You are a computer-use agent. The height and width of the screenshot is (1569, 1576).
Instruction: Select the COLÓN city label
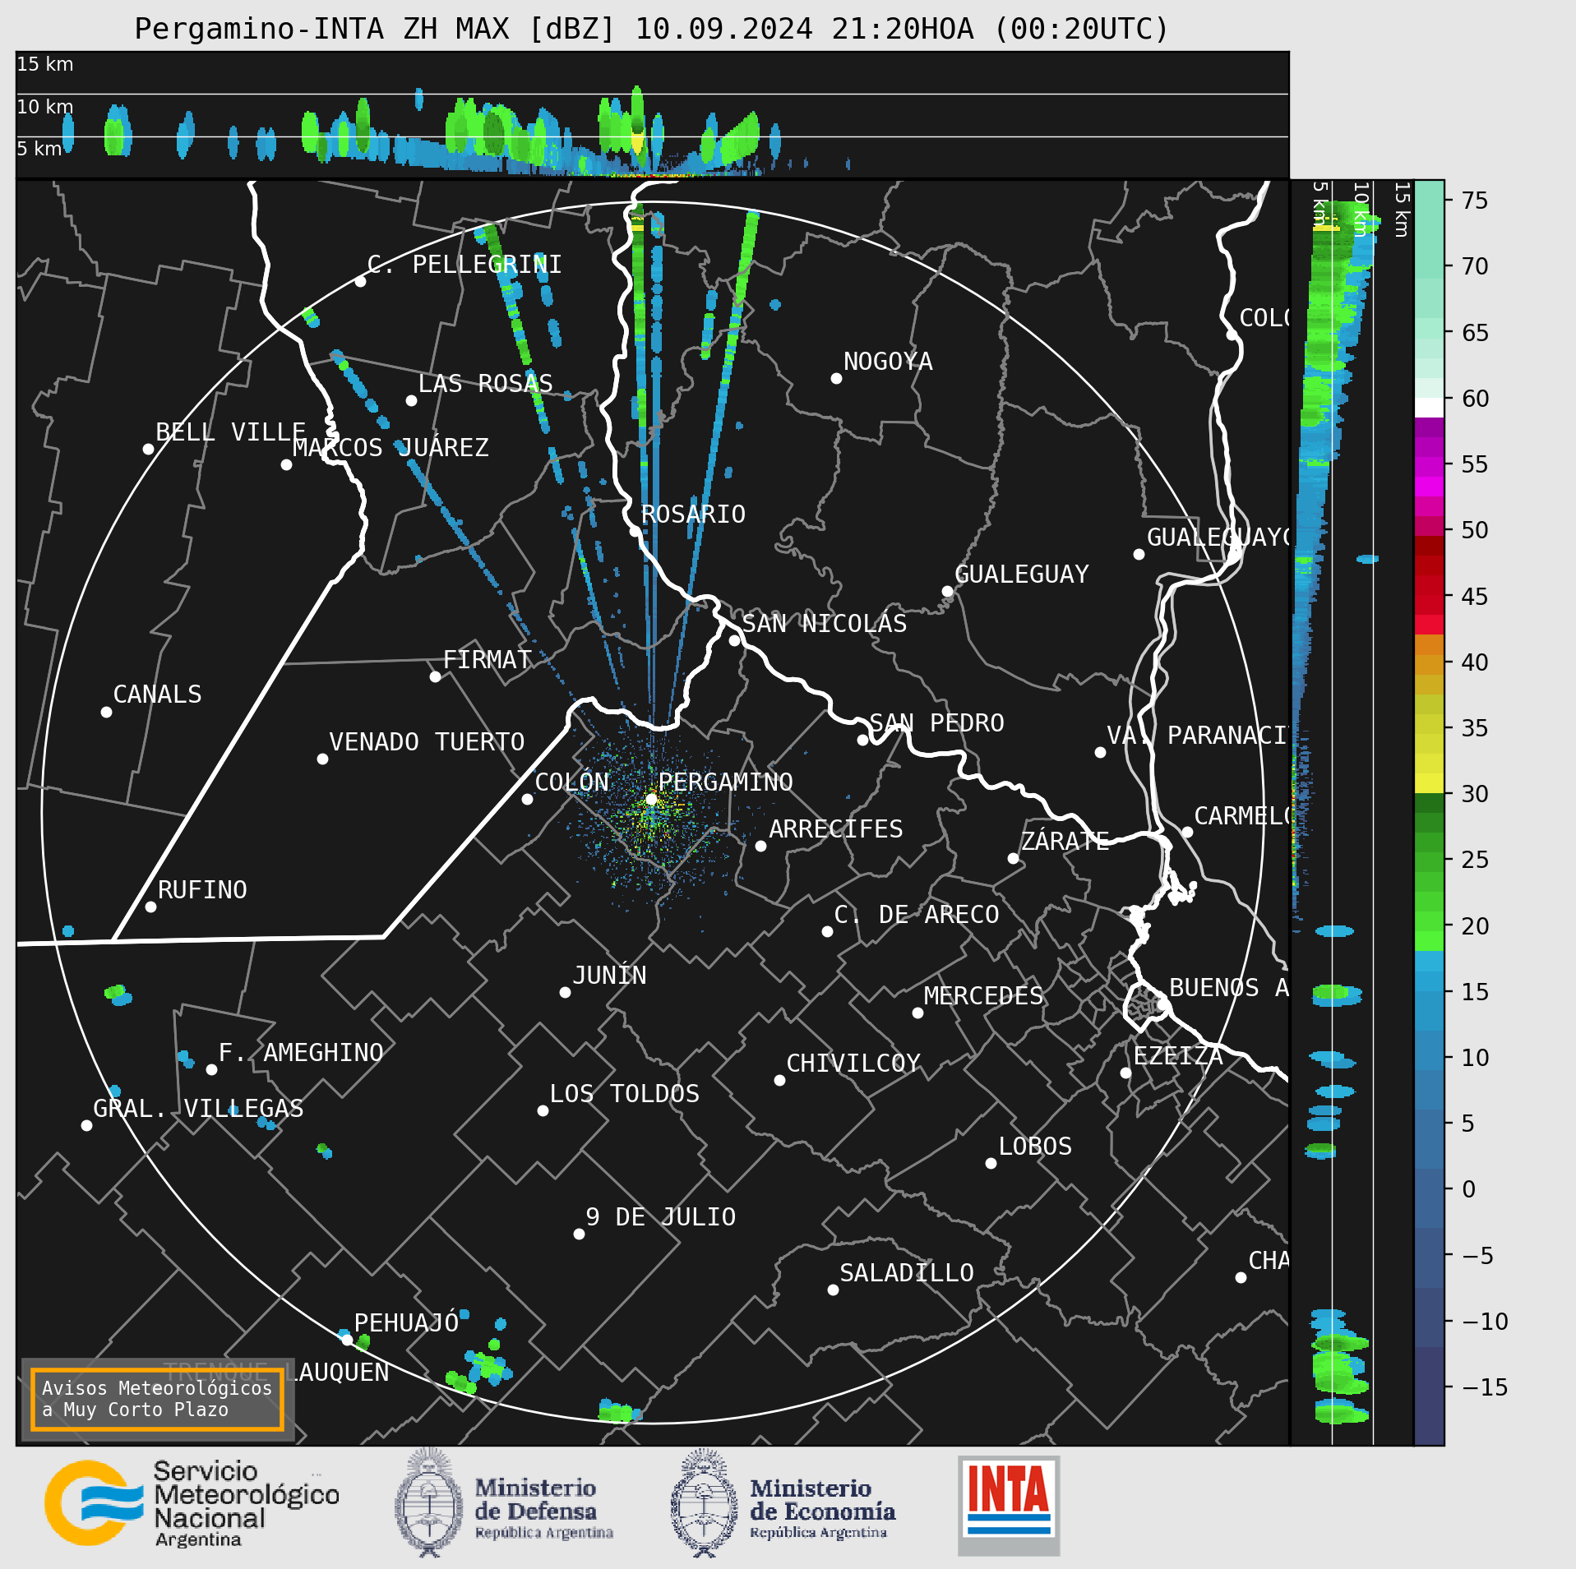572,782
